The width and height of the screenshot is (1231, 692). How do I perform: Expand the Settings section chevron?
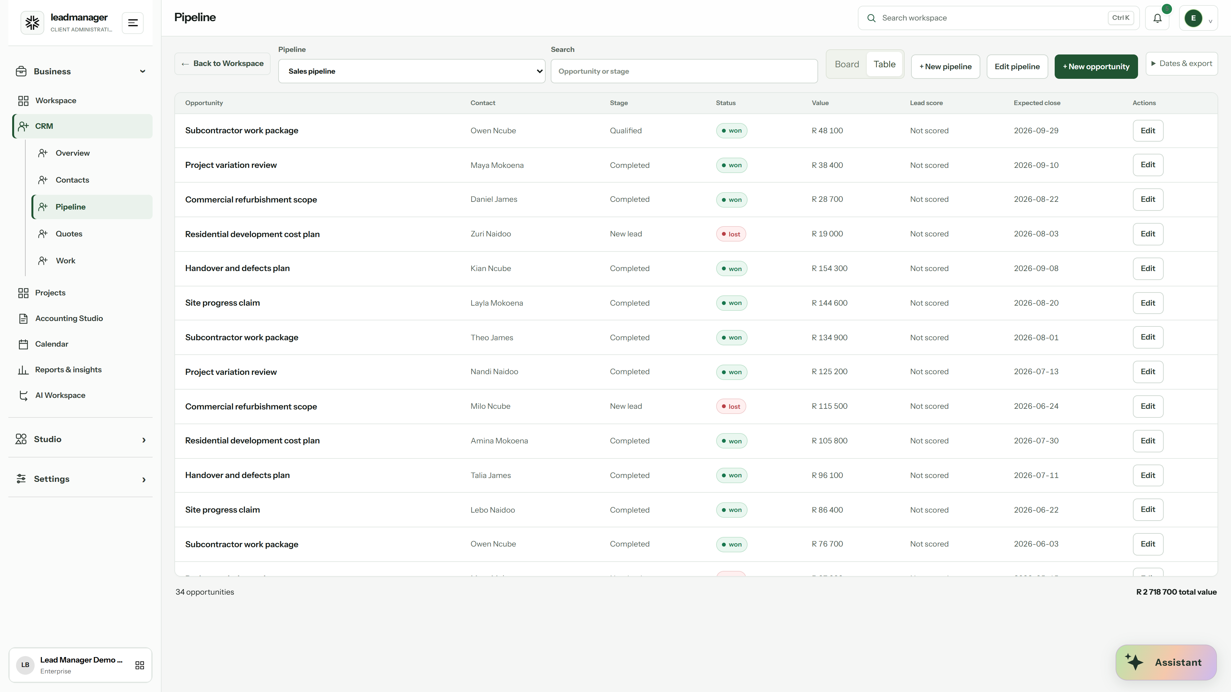click(x=144, y=480)
